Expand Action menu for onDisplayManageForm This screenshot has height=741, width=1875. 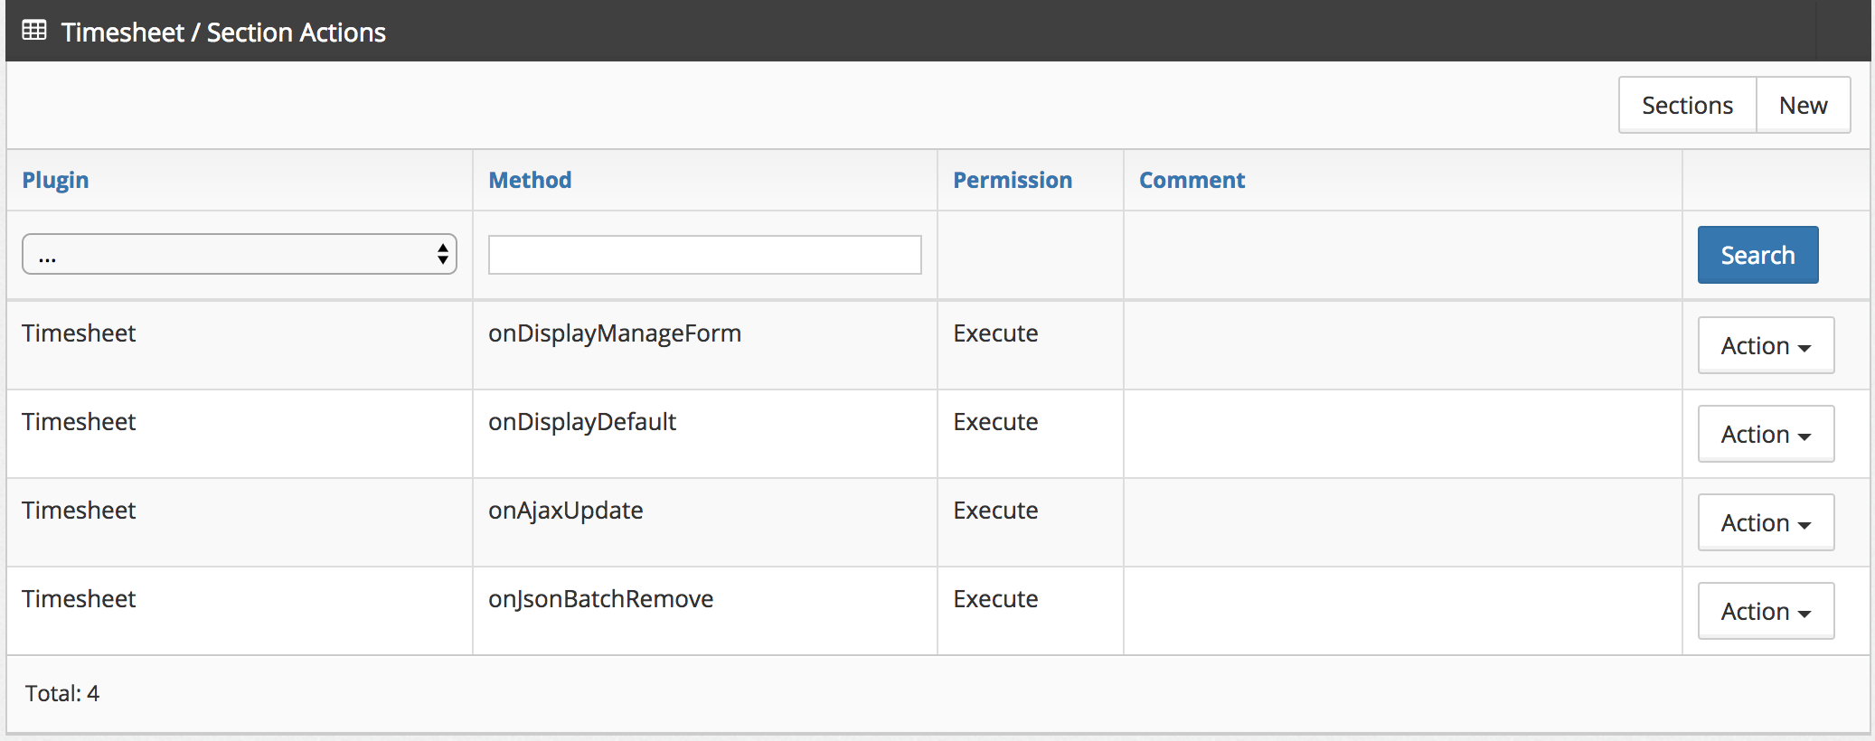[1765, 345]
